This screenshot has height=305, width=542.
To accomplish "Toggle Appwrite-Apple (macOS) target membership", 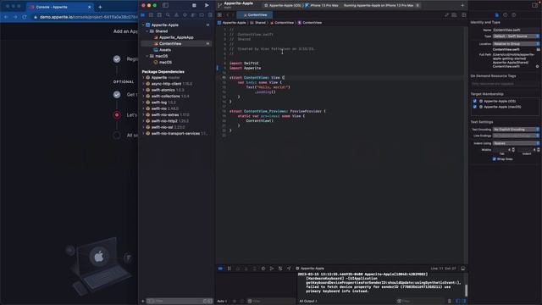I will pyautogui.click(x=474, y=107).
